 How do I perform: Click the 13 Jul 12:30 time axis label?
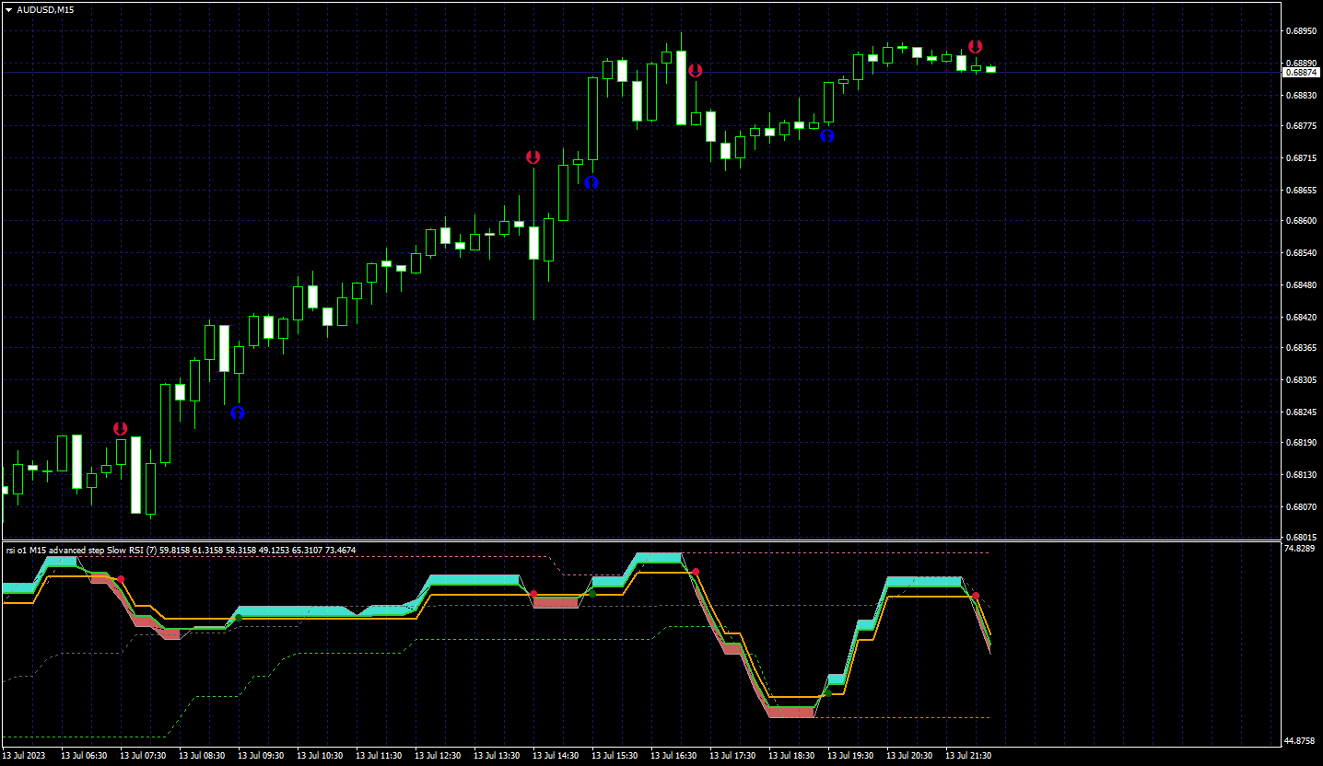(438, 756)
